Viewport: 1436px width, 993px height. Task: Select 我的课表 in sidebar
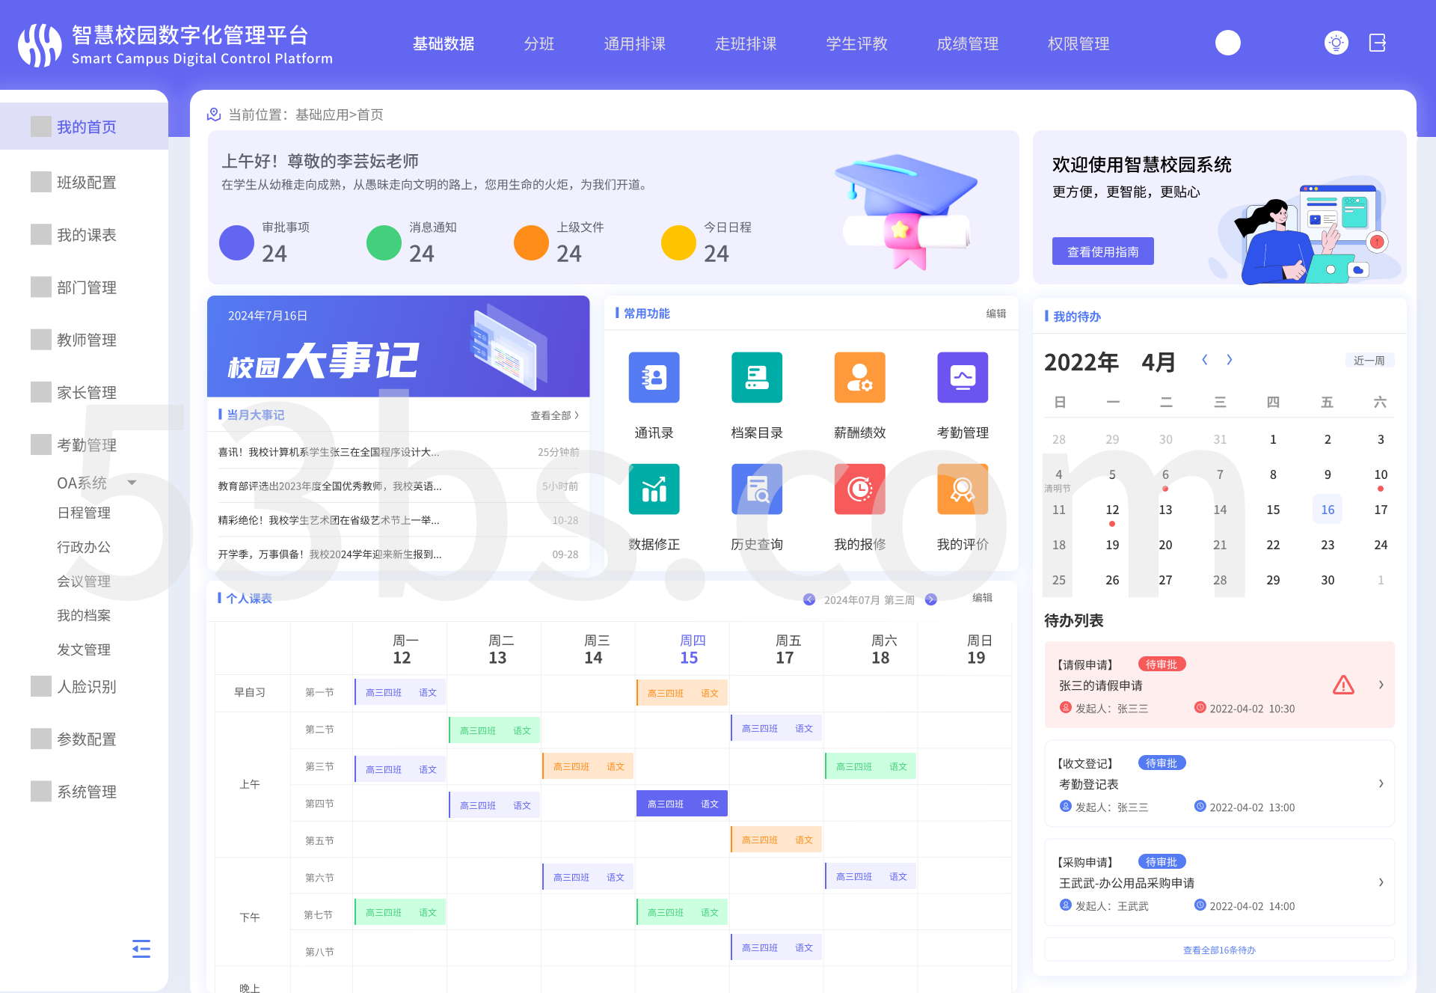pyautogui.click(x=87, y=234)
